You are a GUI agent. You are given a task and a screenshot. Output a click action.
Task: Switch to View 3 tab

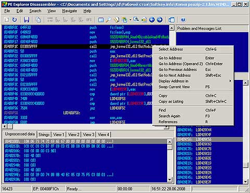pos(89,135)
